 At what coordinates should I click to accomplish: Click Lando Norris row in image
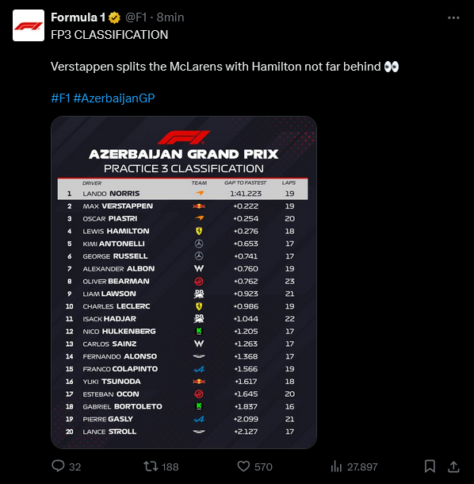182,194
